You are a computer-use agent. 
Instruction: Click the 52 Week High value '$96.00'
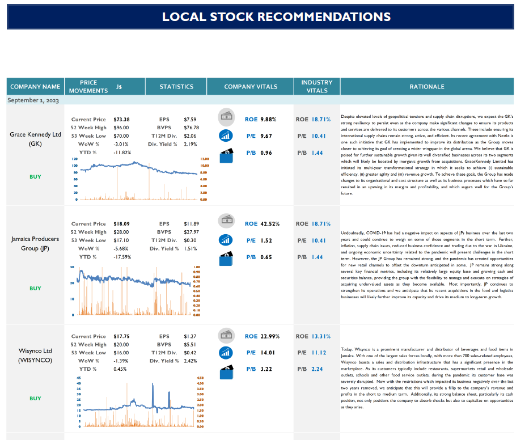point(121,128)
